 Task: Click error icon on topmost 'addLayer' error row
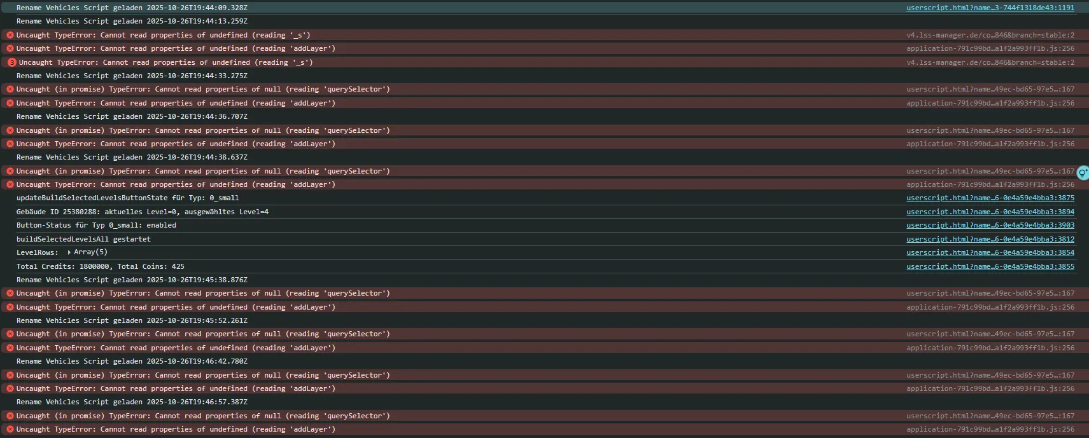pos(10,48)
